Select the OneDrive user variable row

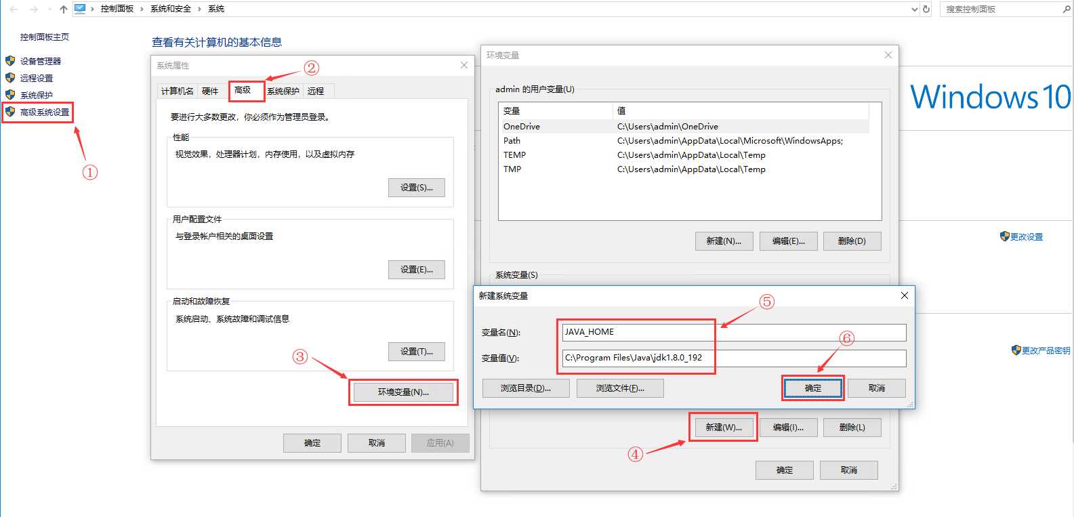[684, 127]
